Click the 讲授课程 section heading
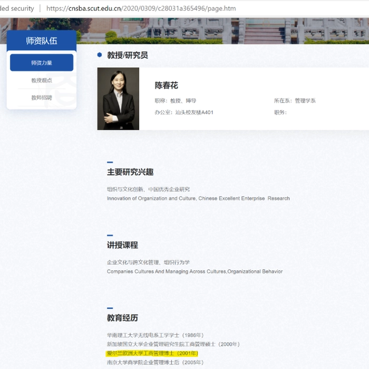This screenshot has height=369, width=369. click(122, 245)
